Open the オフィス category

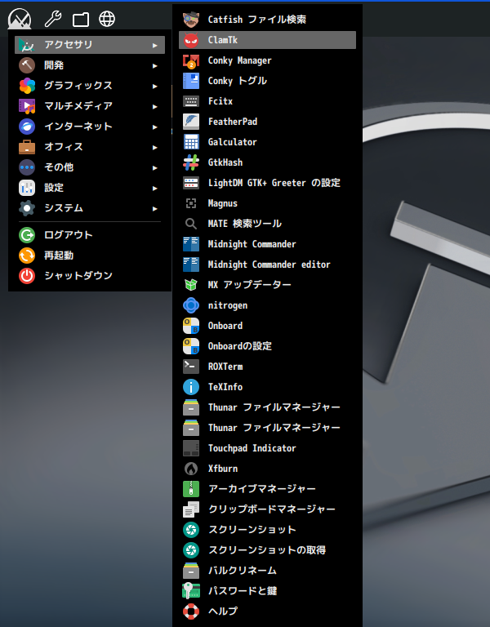click(90, 147)
